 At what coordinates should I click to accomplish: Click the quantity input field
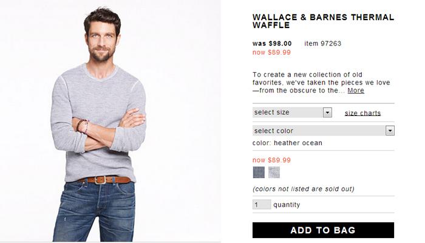click(262, 205)
